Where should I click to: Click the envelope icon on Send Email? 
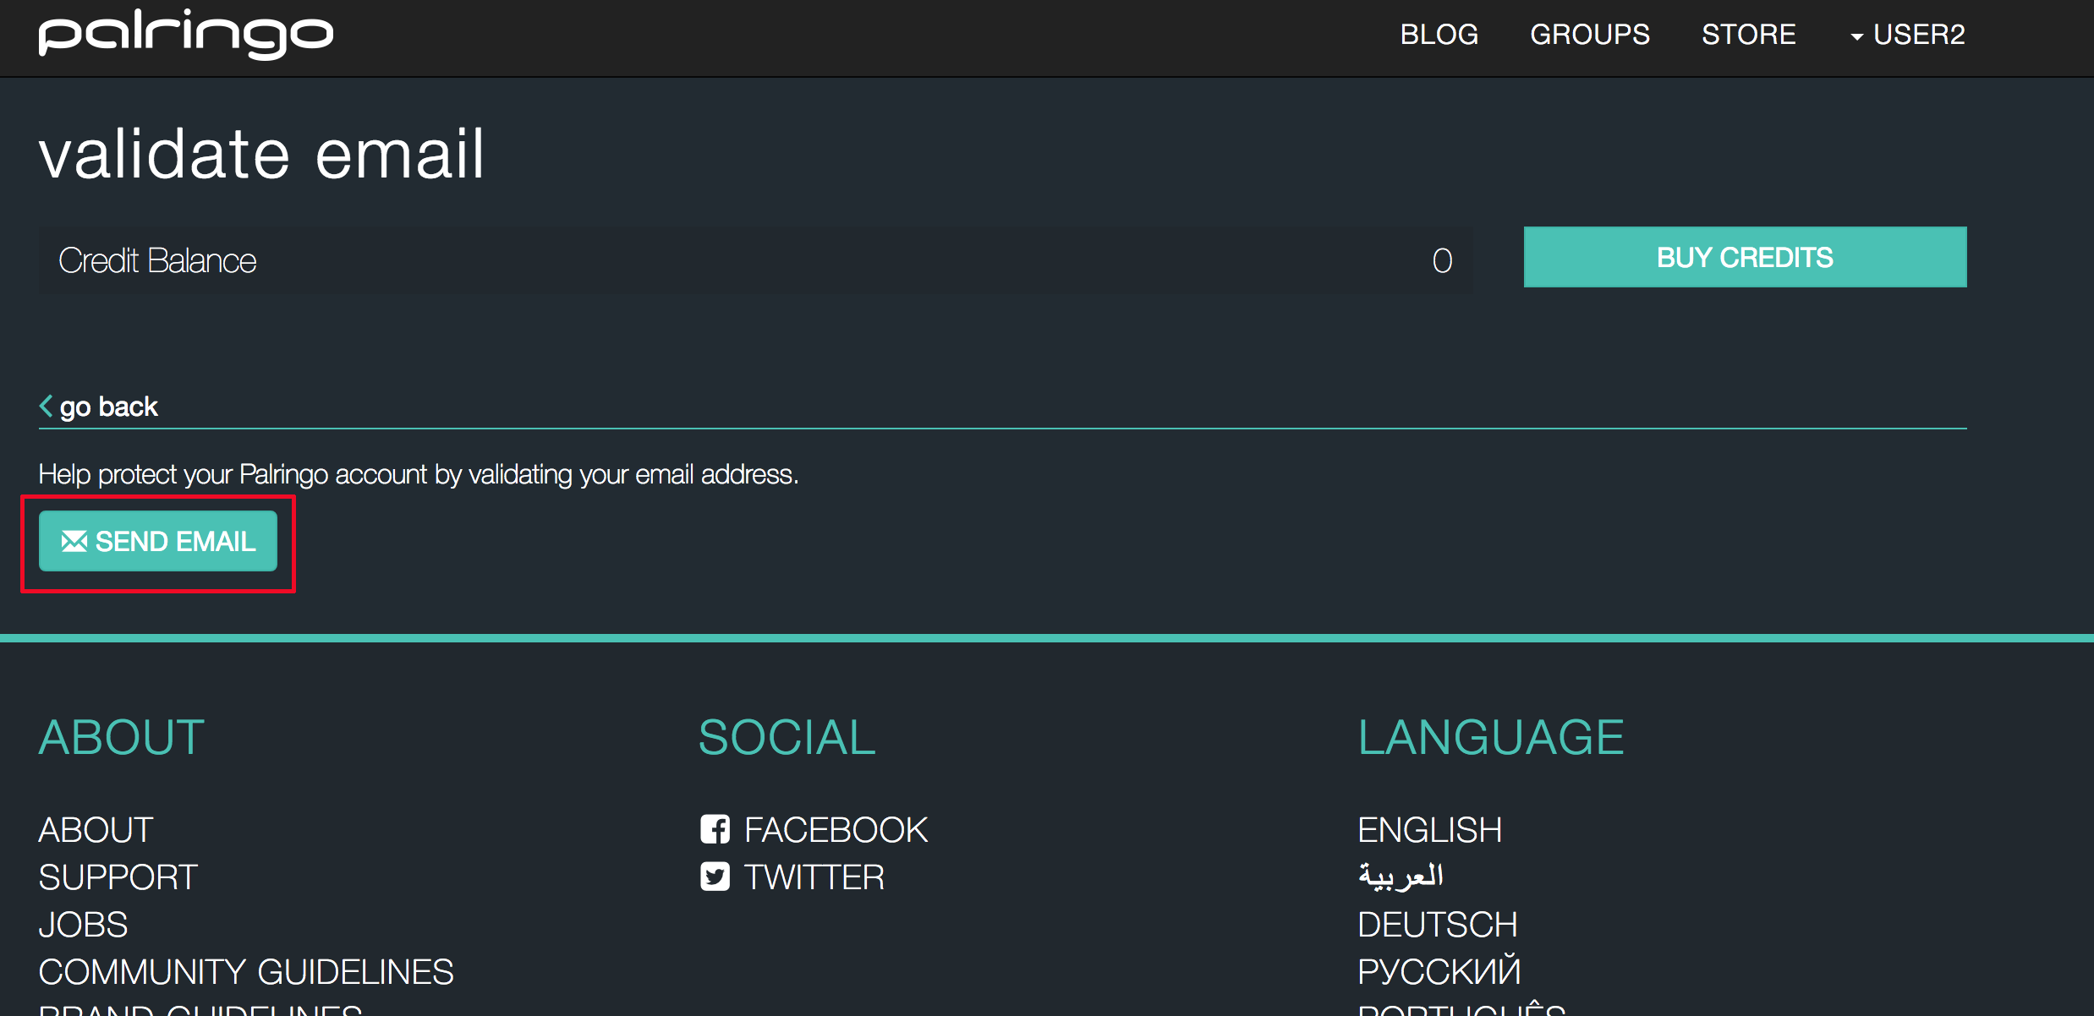coord(74,541)
